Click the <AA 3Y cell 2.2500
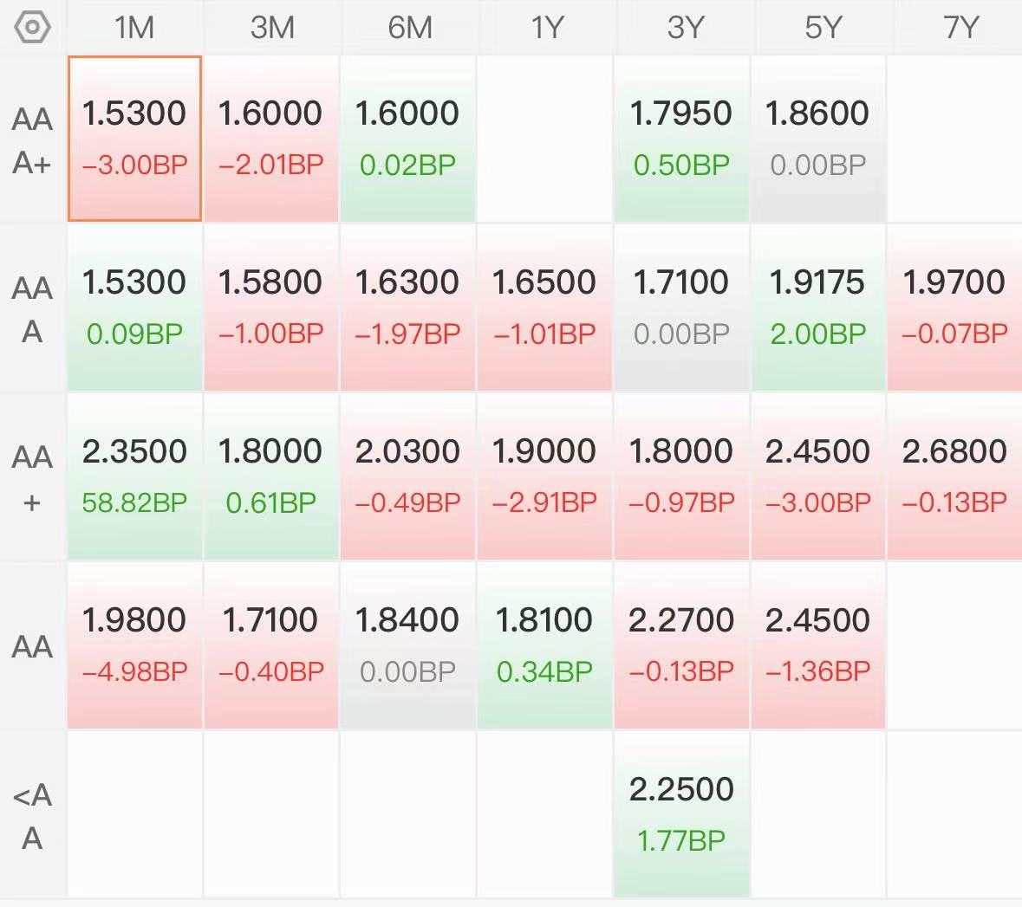1022x907 pixels. pos(681,814)
